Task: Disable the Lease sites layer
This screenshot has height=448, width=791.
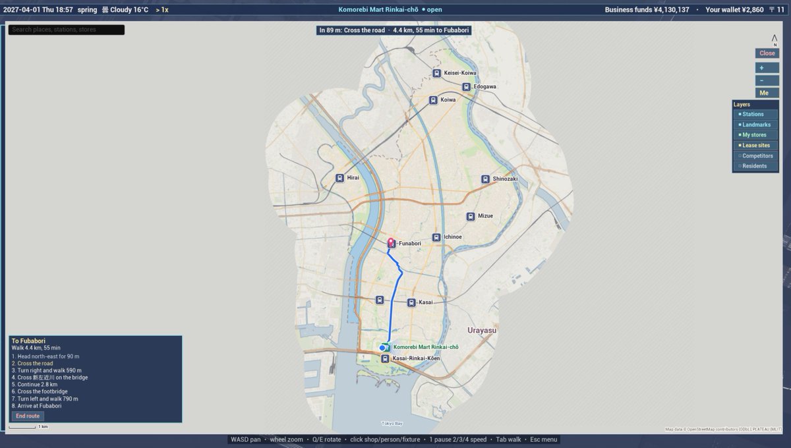Action: coord(757,146)
